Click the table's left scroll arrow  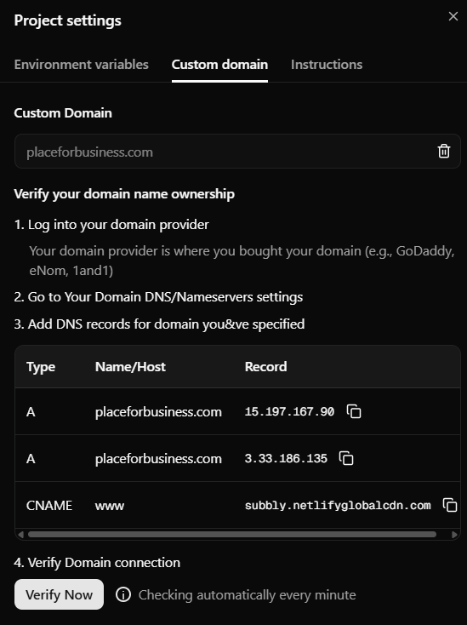tap(20, 535)
